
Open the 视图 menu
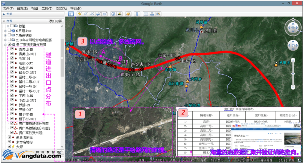tap(35, 8)
